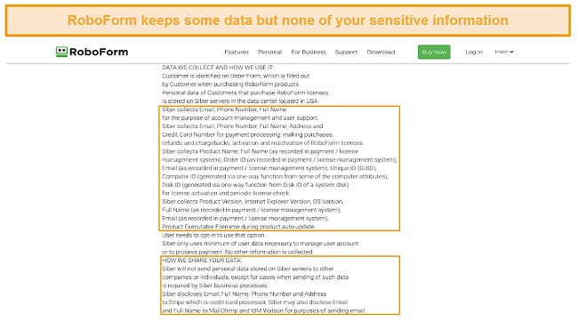Click the language dropdown chevron arrow
This screenshot has height=322, width=578.
511,52
